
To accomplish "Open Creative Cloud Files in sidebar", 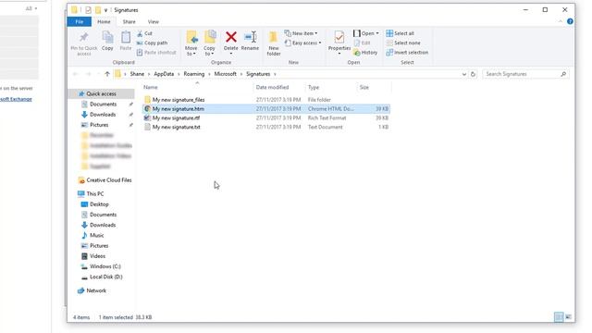I will [109, 180].
